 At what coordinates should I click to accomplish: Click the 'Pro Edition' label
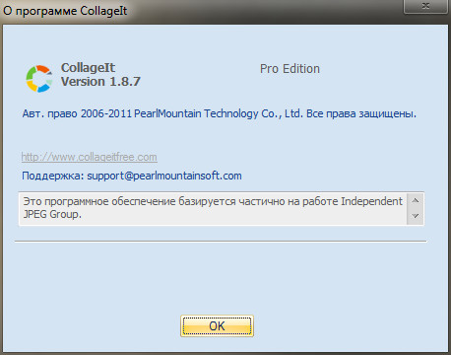290,69
